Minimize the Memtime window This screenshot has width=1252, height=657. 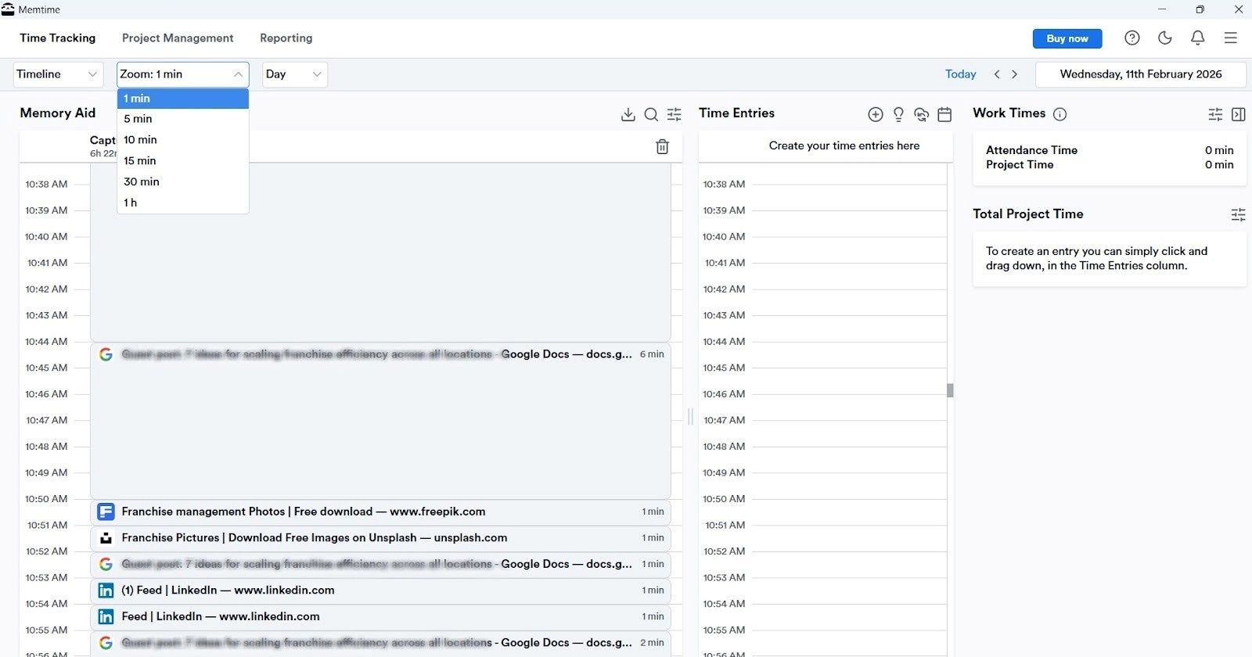click(1162, 9)
